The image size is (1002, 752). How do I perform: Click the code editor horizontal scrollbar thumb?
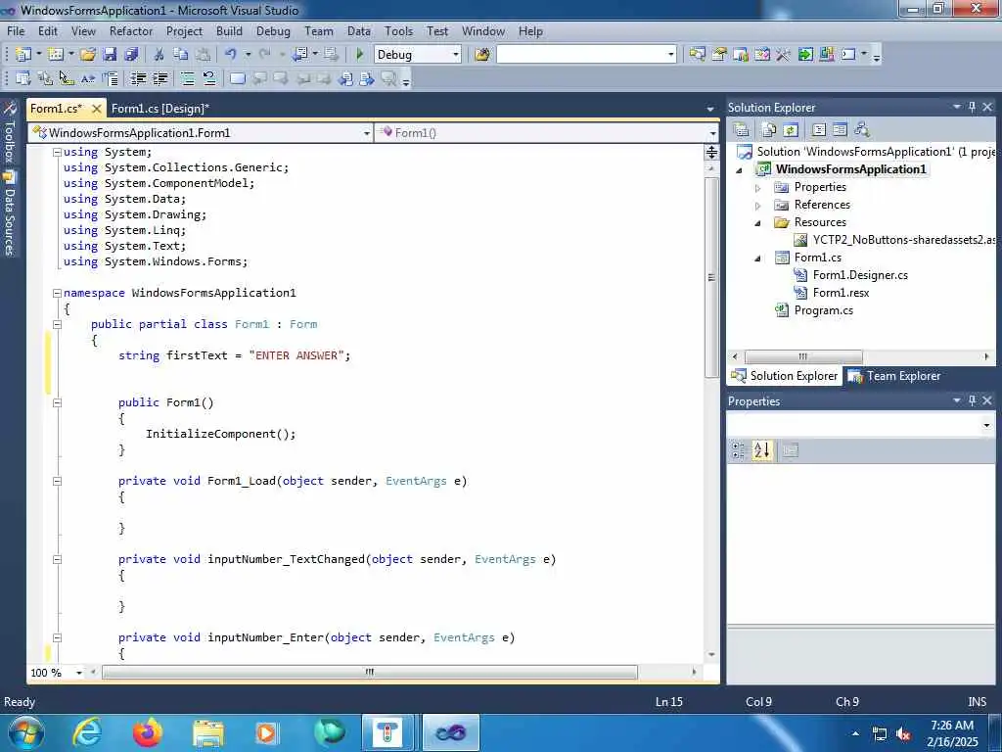369,672
